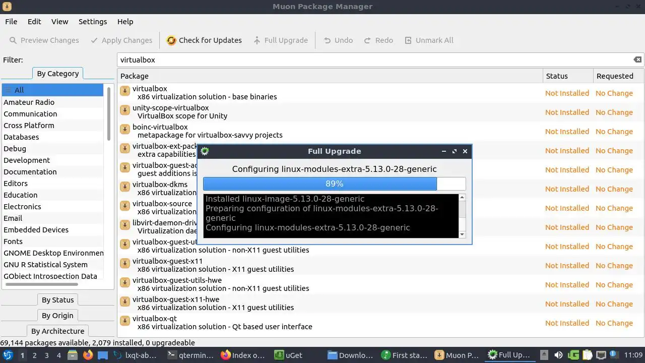Click scroll-up arrow in upgrade log
Image resolution: width=645 pixels, height=363 pixels.
tap(462, 198)
